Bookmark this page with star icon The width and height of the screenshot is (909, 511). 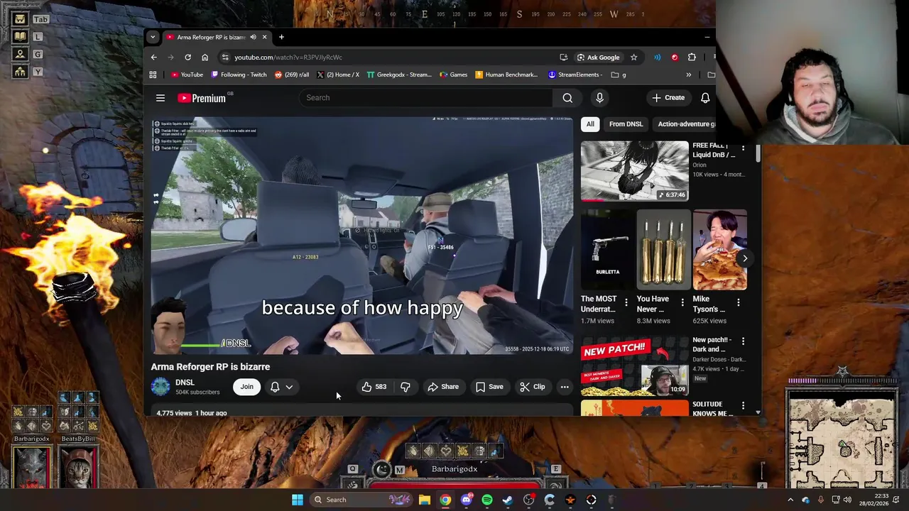tap(633, 57)
